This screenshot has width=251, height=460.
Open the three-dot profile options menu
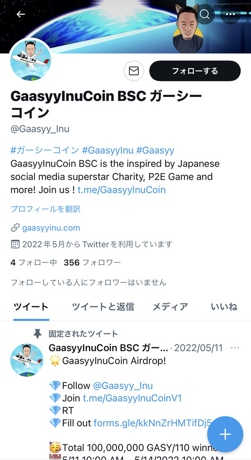pyautogui.click(x=230, y=14)
